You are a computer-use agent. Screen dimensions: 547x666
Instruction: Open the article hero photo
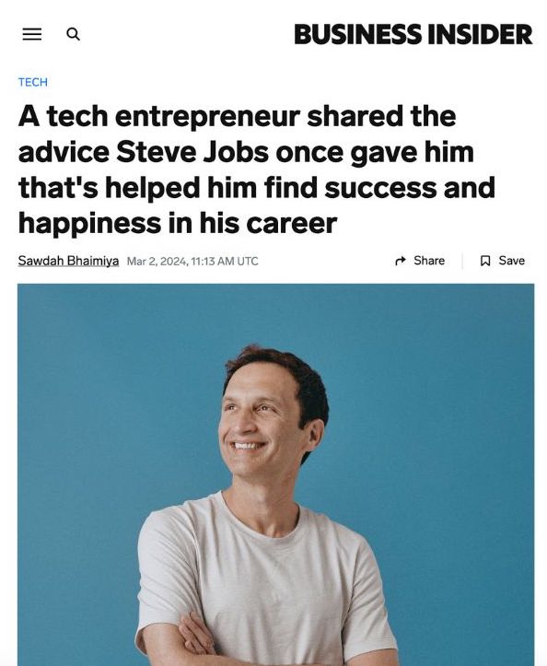coord(275,474)
